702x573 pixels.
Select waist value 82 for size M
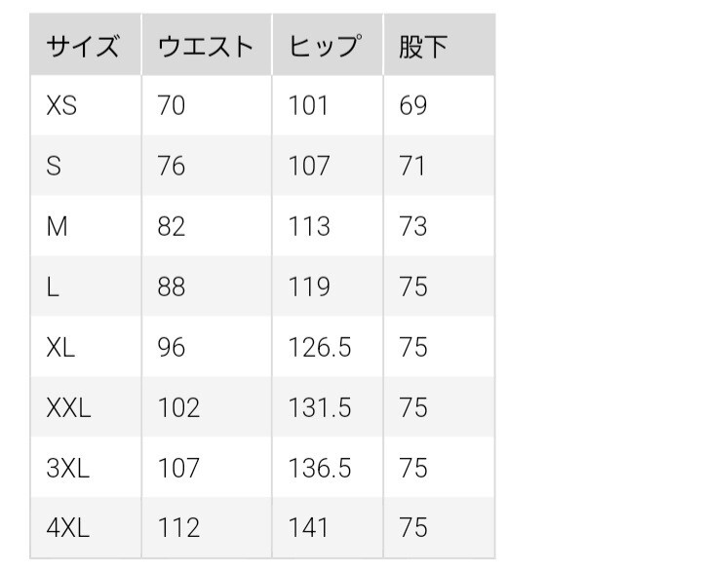point(171,226)
